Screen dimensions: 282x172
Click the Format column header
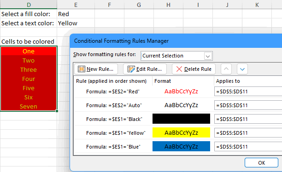163,81
